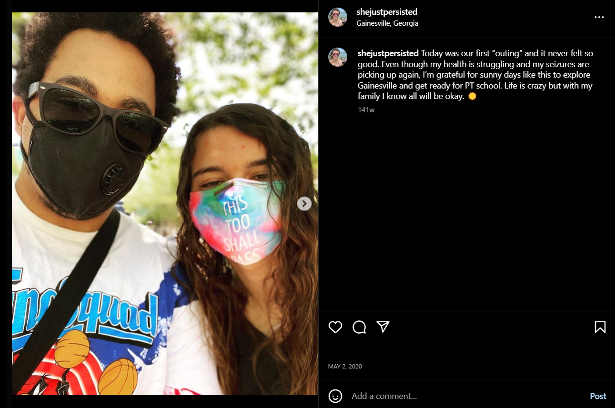The image size is (615, 408).
Task: Click the 141w timestamp under caption
Action: coord(366,110)
